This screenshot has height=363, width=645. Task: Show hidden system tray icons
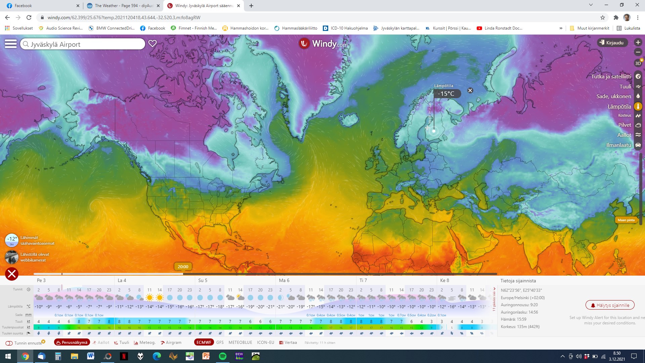[562, 356]
